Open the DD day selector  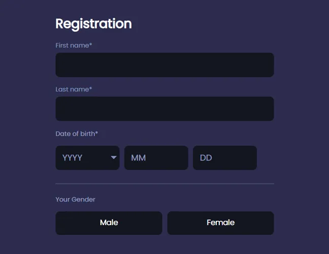224,158
